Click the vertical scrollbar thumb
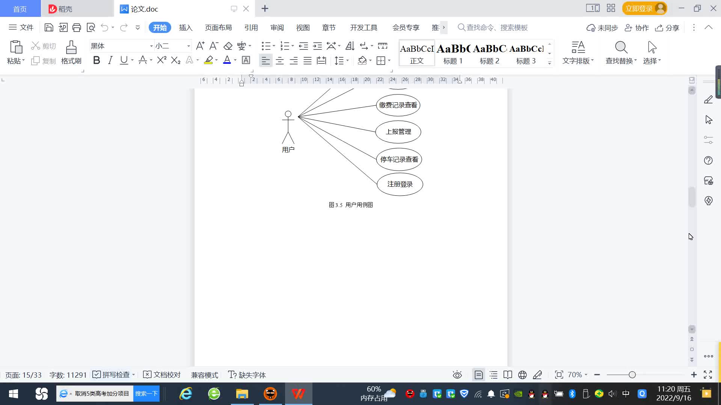The height and width of the screenshot is (405, 721). pos(692,197)
